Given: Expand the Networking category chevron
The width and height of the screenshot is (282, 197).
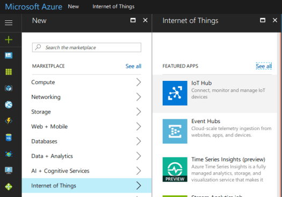Looking at the screenshot, I should 139,97.
